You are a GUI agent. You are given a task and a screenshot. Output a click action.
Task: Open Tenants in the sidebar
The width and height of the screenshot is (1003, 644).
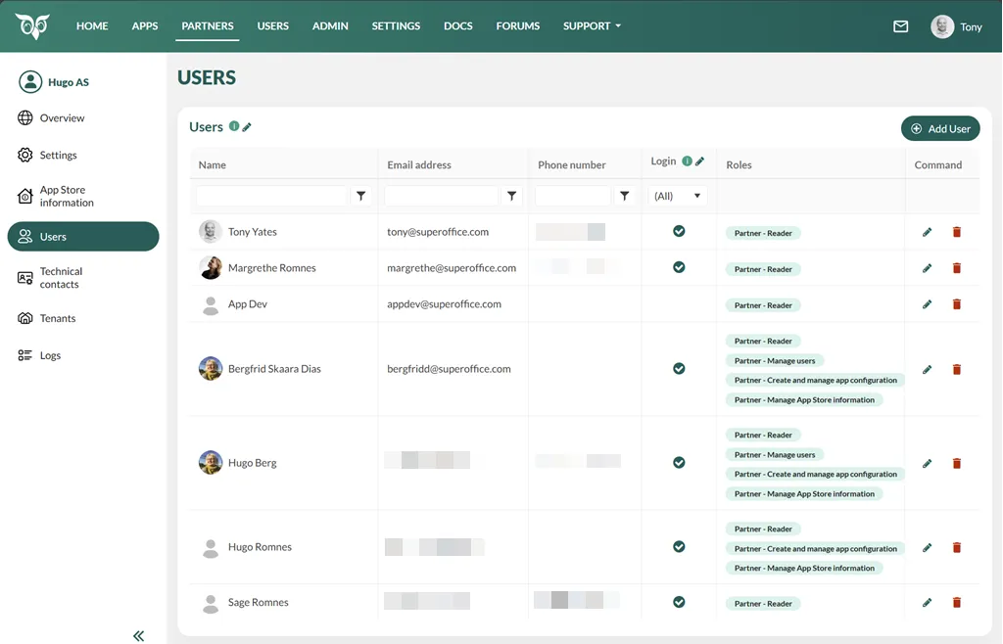click(58, 318)
